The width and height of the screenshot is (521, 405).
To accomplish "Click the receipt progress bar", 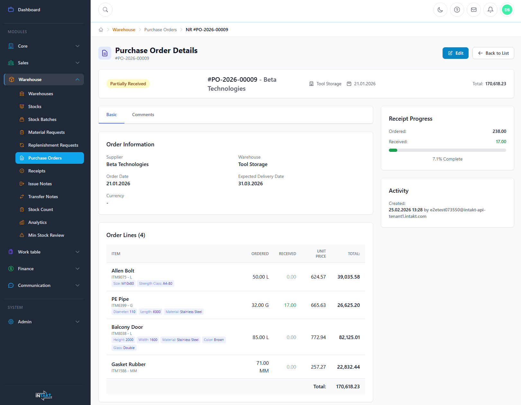I will coord(447,150).
